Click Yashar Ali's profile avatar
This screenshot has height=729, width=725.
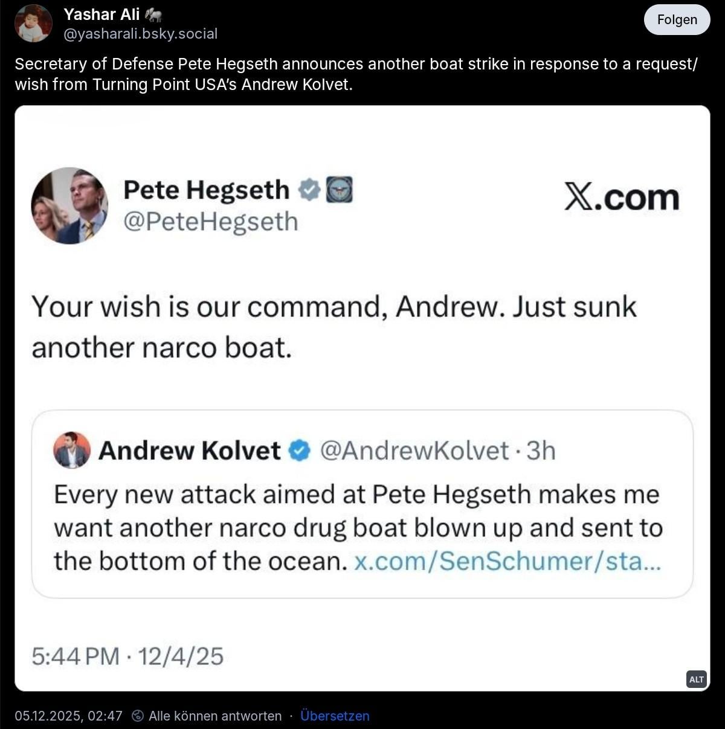pos(33,23)
